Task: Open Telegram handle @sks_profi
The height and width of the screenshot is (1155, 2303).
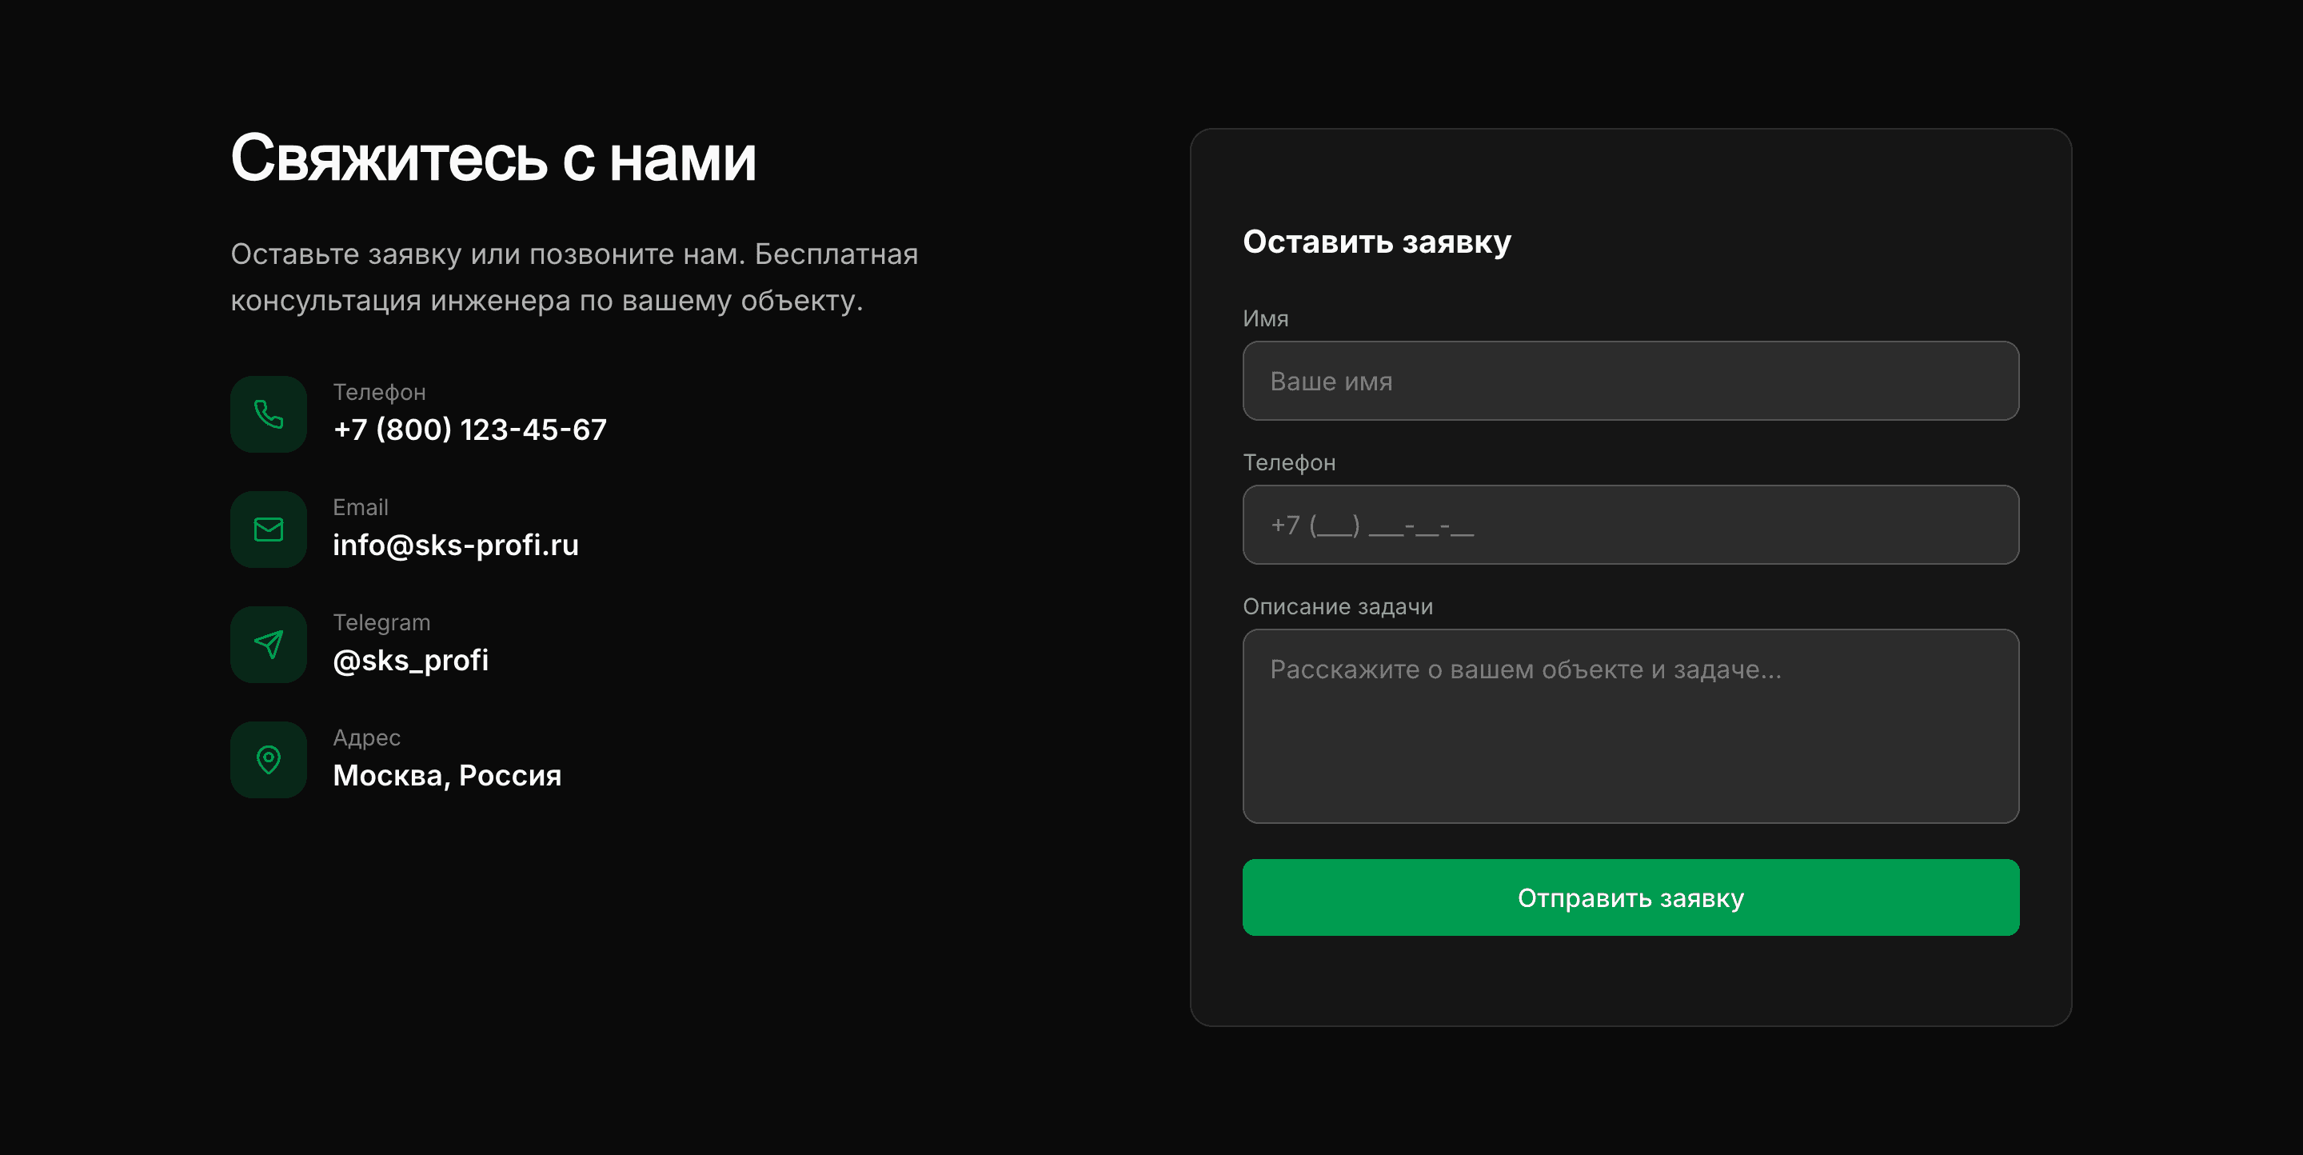Action: pos(410,661)
